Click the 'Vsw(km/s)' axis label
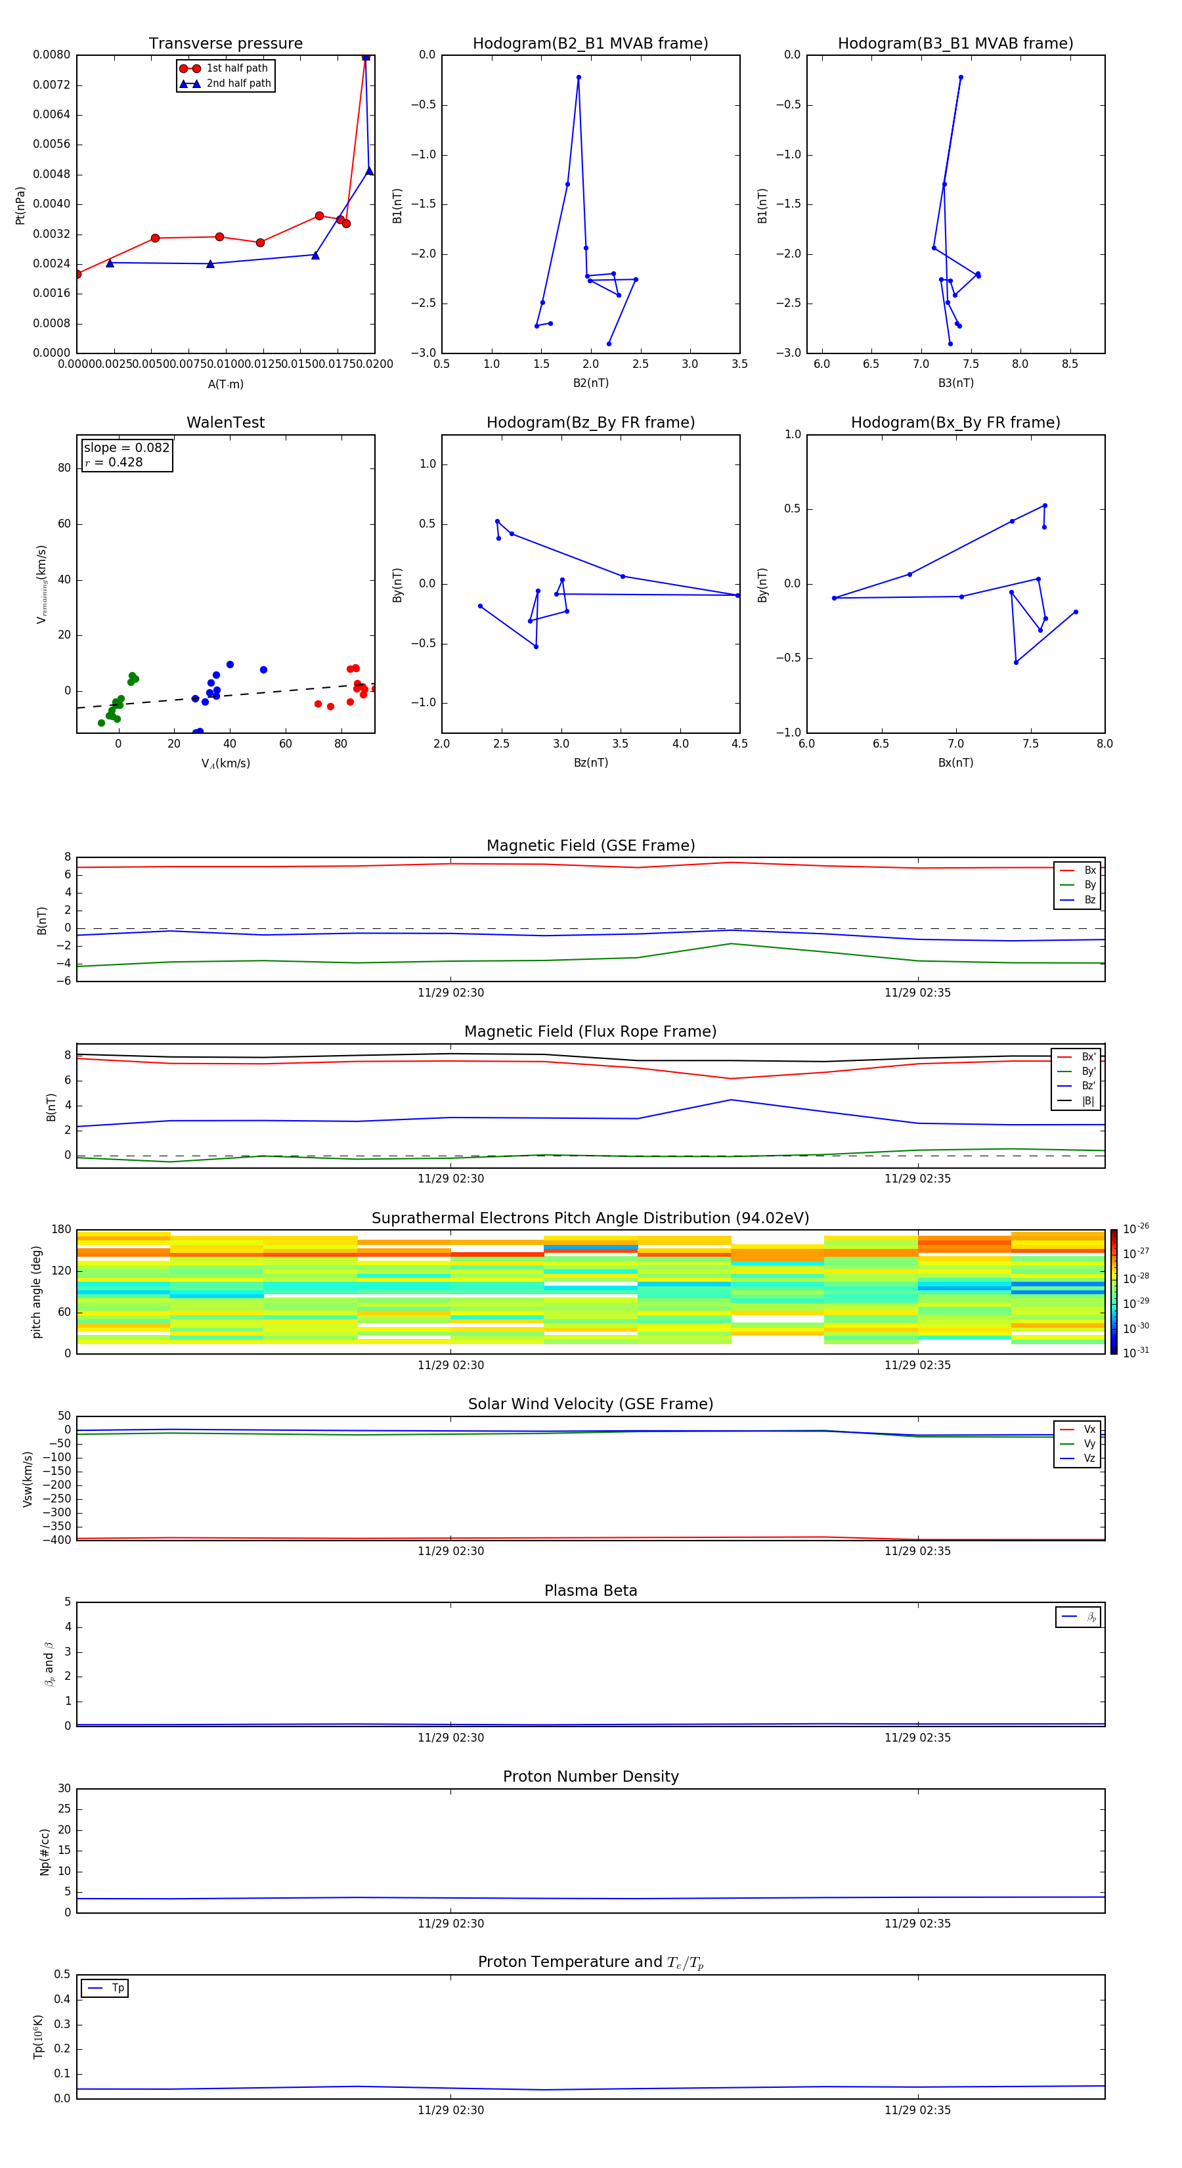Image resolution: width=1182 pixels, height=2168 pixels. pyautogui.click(x=28, y=1479)
